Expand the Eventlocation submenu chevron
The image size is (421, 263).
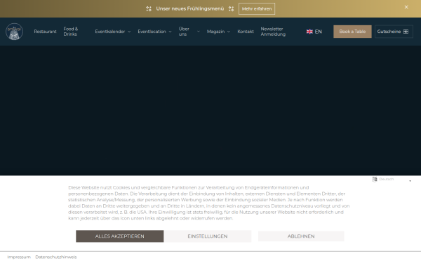point(170,32)
